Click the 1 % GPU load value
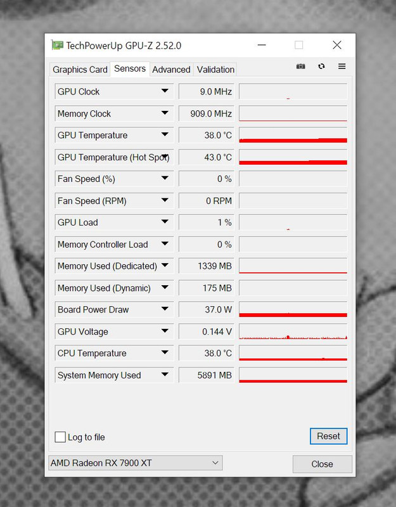The height and width of the screenshot is (507, 396). point(207,222)
